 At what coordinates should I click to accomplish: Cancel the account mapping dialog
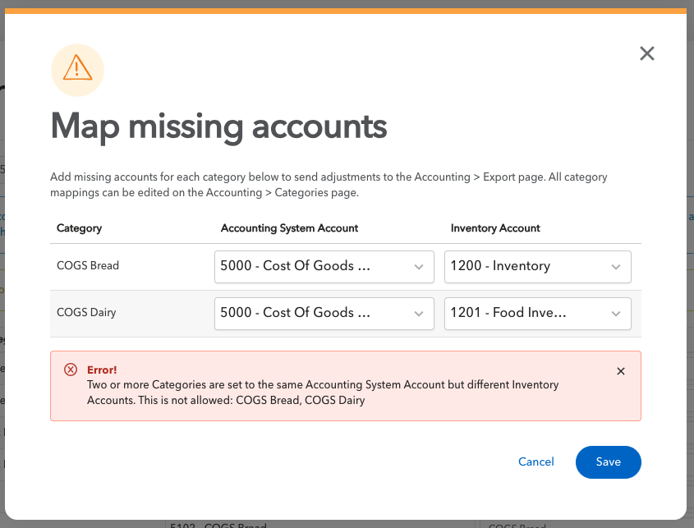coord(536,462)
